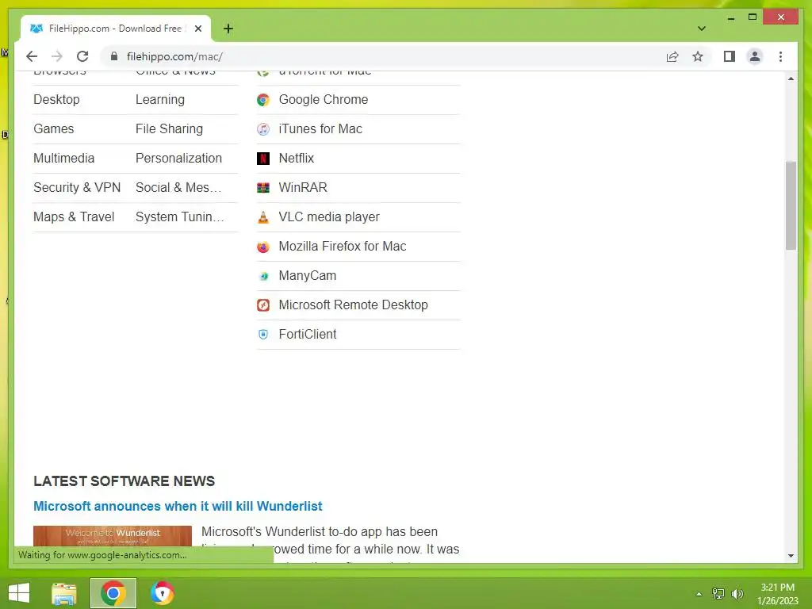Show hidden system tray icons
The image size is (812, 609).
[x=699, y=594]
